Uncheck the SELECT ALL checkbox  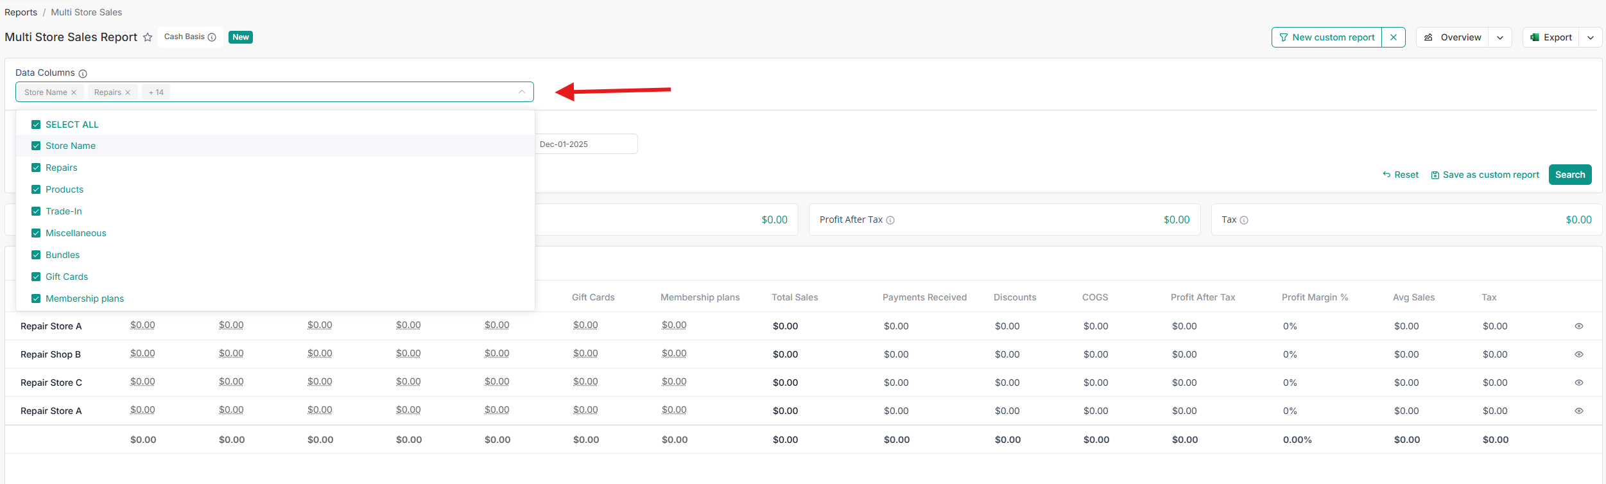(36, 125)
